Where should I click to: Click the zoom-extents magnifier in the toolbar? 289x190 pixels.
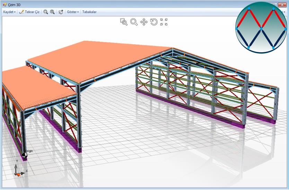[52, 12]
